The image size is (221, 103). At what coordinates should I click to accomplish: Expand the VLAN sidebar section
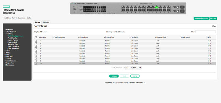7,50
